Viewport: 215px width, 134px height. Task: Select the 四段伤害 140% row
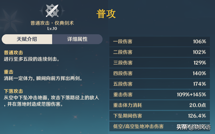(160, 73)
